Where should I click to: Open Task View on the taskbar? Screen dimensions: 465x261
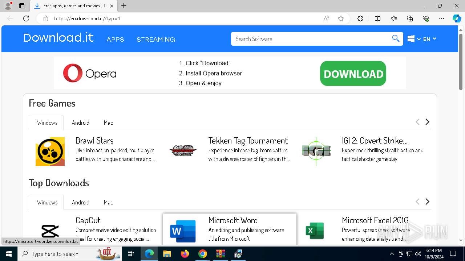(131, 254)
